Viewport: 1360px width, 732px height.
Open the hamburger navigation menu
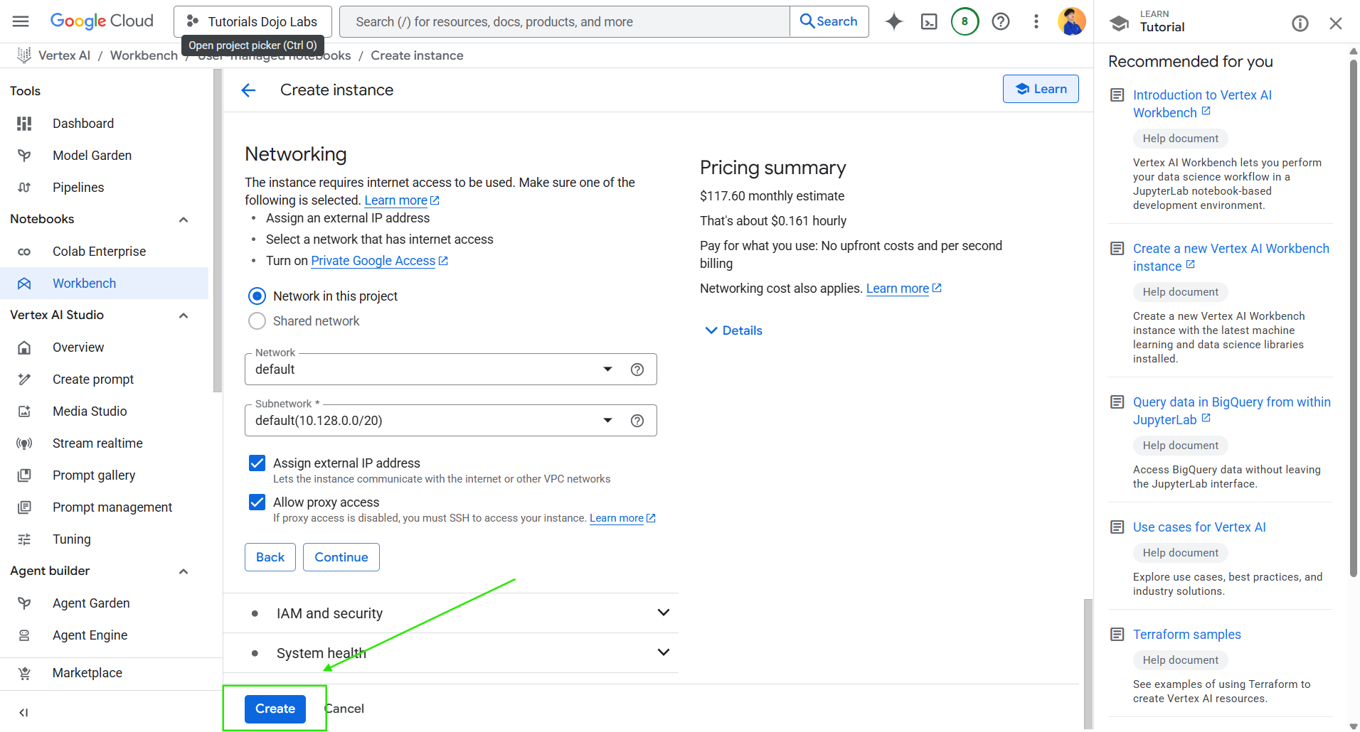21,21
